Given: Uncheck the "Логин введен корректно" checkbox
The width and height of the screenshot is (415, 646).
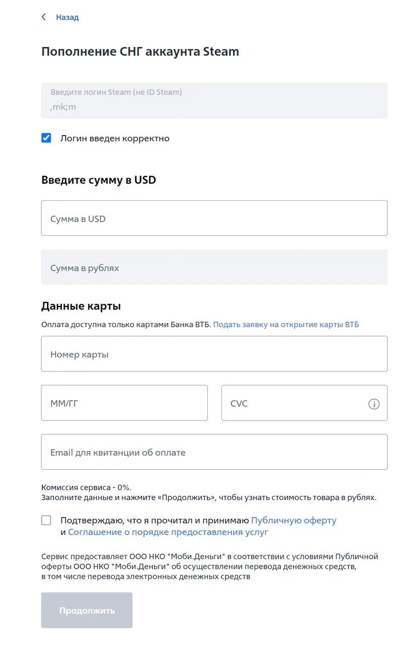Looking at the screenshot, I should tap(46, 138).
